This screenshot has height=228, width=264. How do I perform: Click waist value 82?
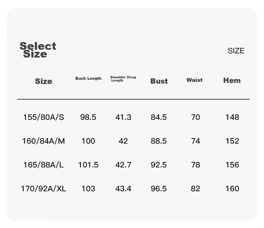[x=195, y=189]
